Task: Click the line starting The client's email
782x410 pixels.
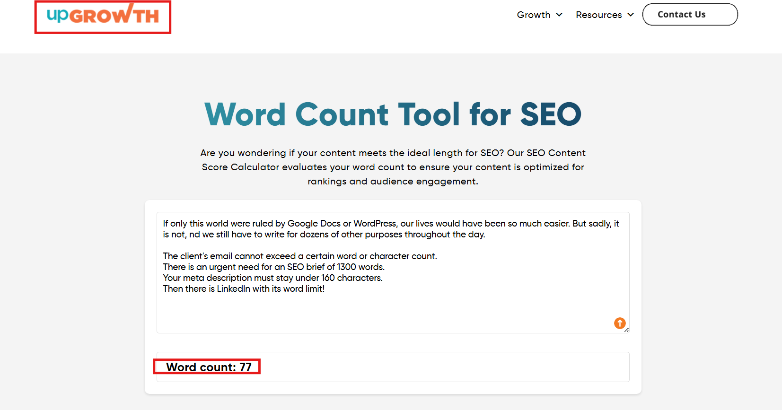Action: pos(299,256)
